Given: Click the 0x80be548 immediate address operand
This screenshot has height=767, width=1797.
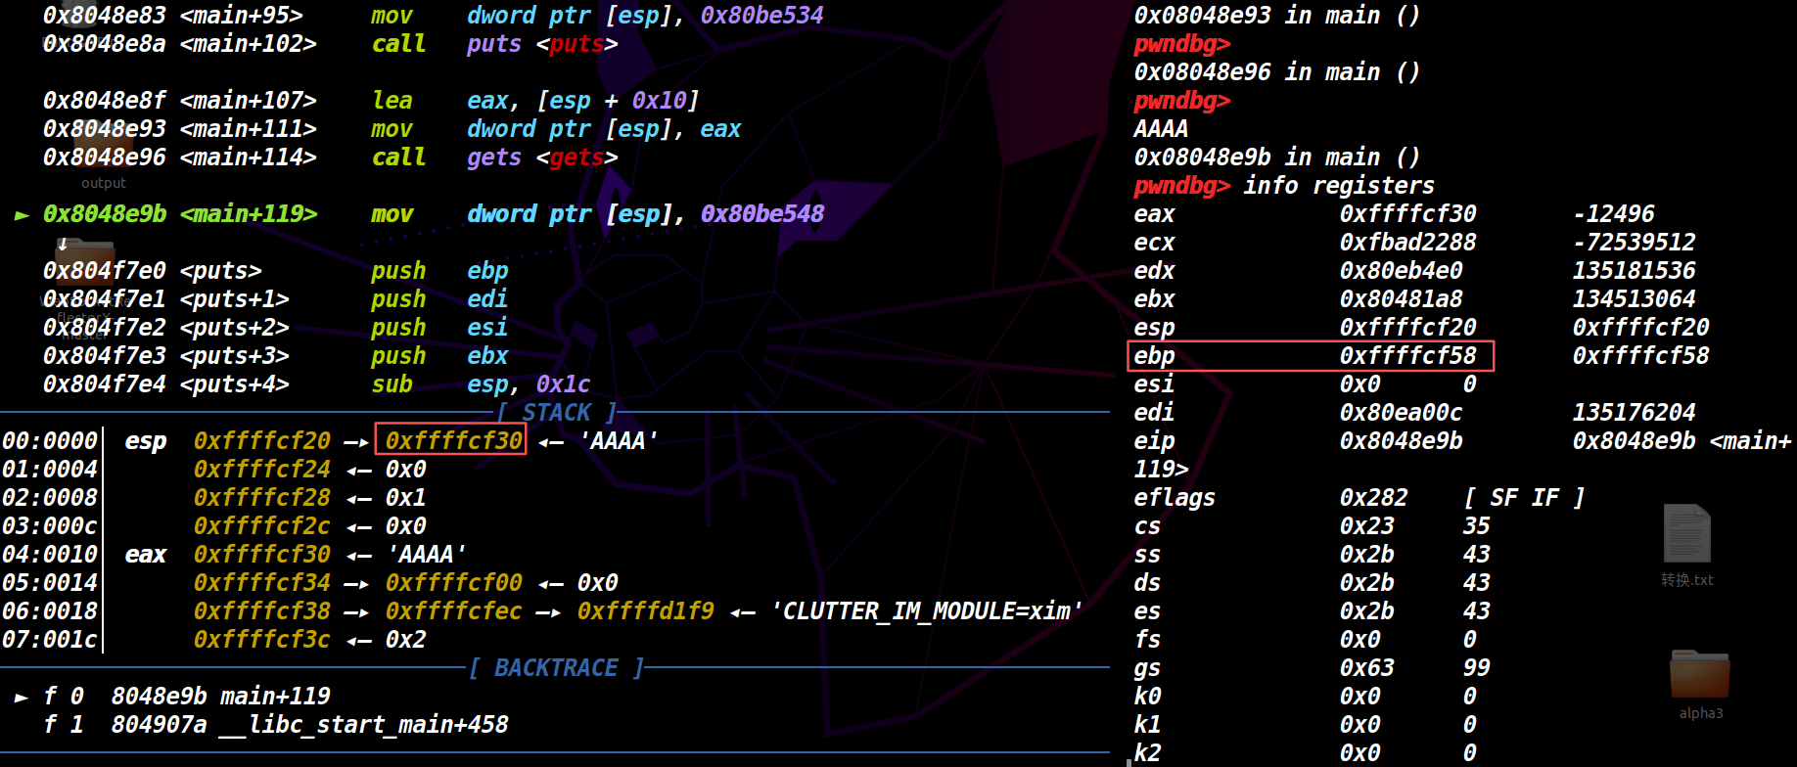Looking at the screenshot, I should [761, 214].
